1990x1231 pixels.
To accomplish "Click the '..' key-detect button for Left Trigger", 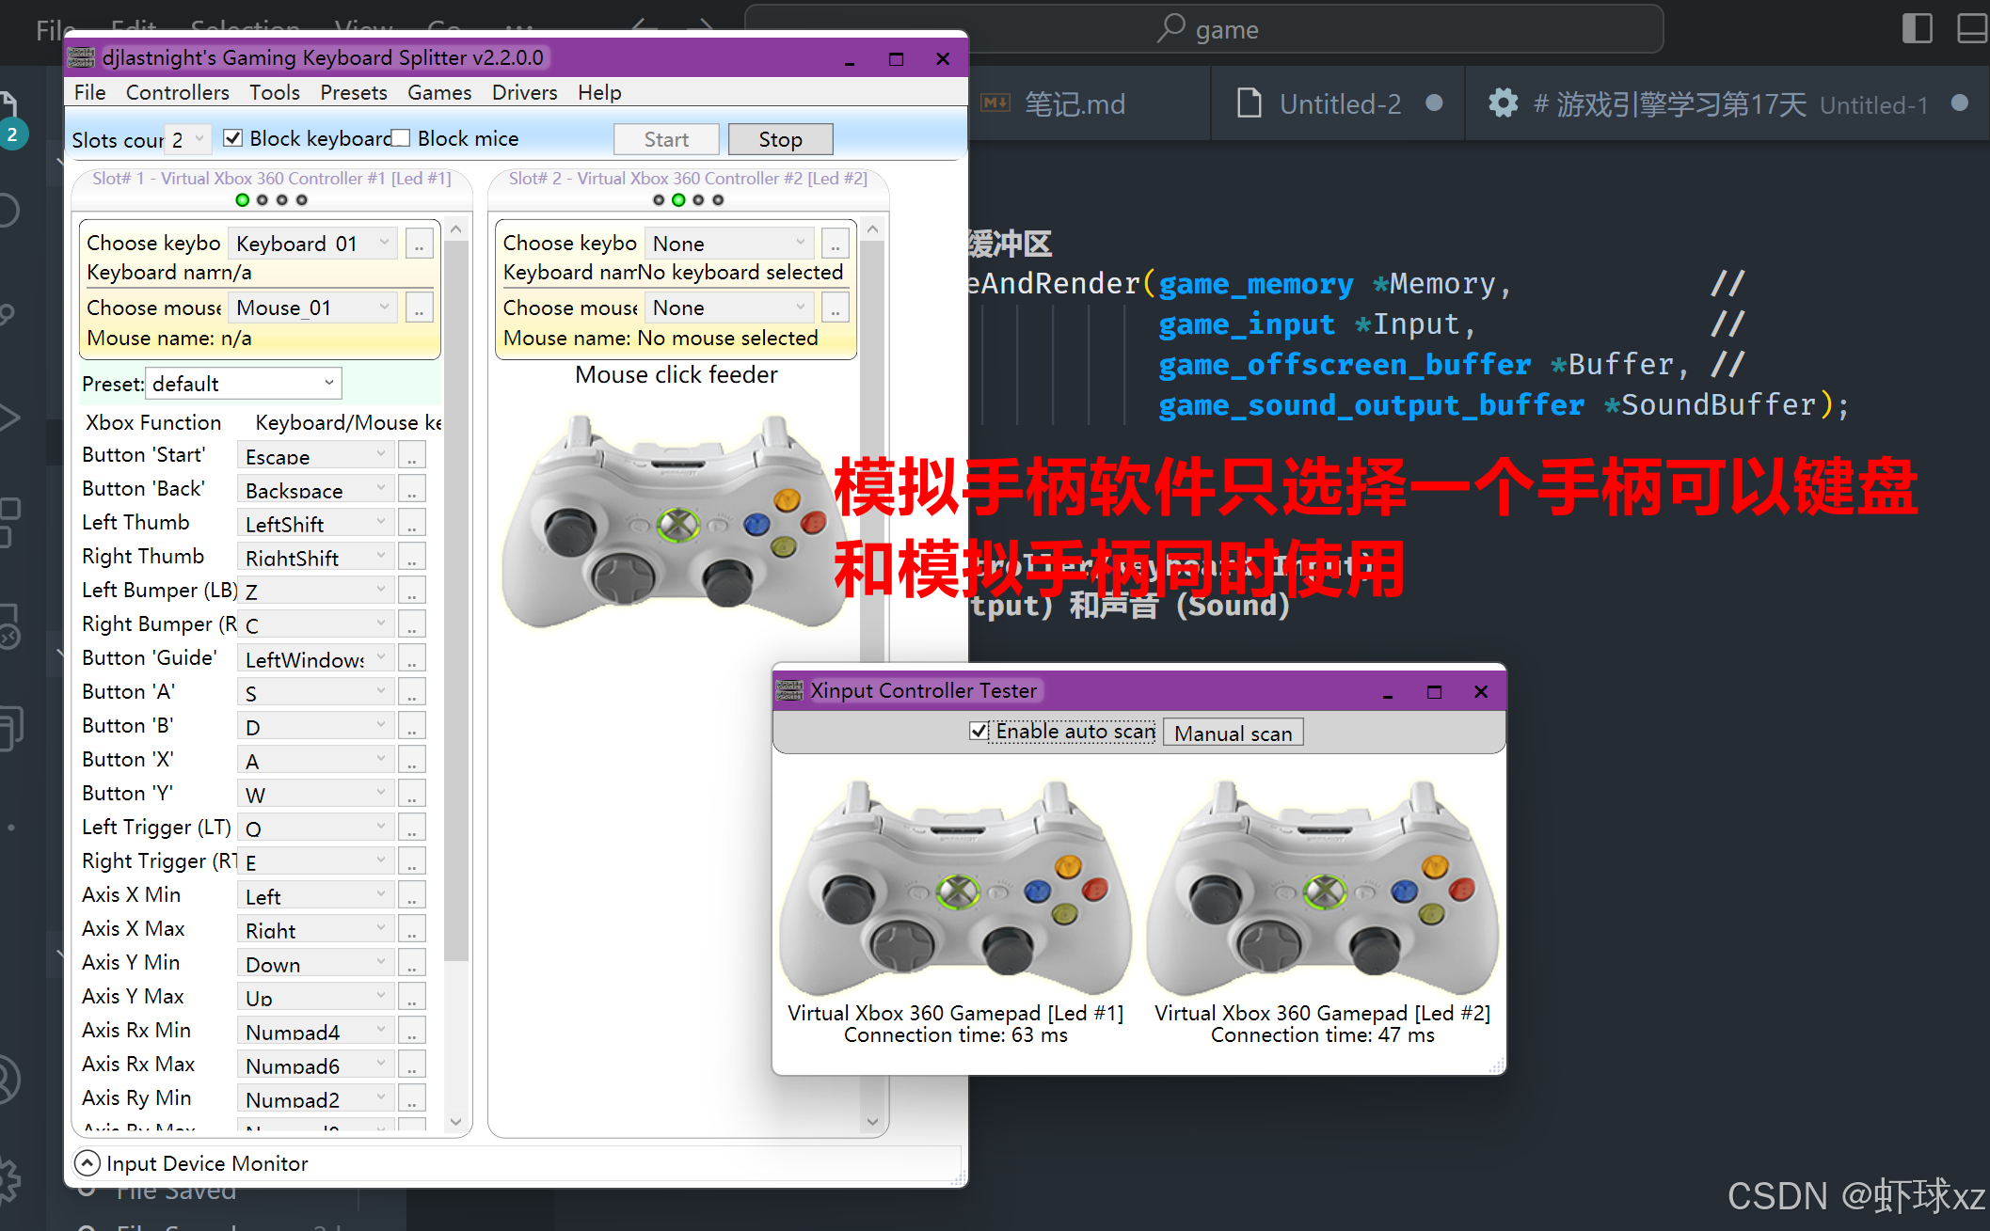I will click(x=411, y=829).
